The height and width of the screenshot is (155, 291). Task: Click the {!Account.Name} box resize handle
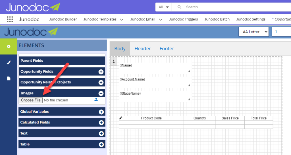click(x=189, y=85)
